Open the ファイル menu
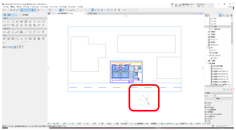The width and height of the screenshot is (236, 130). [6, 7]
